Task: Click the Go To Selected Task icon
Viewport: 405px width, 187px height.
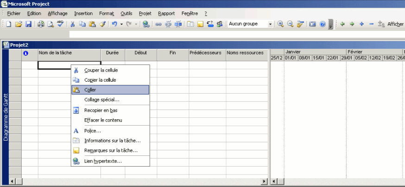Action: coord(300,24)
